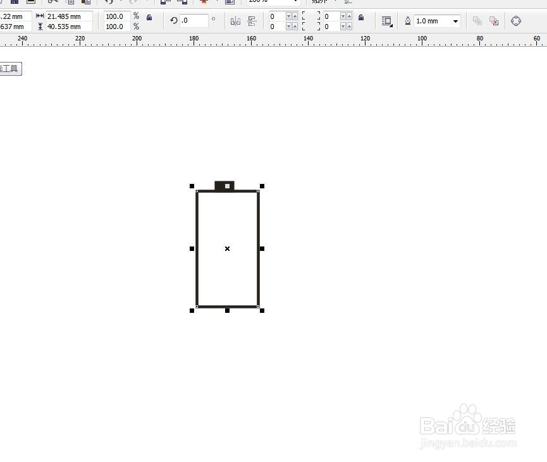Click the lower 100.0 scale percentage field
The height and width of the screenshot is (462, 547).
(x=117, y=27)
